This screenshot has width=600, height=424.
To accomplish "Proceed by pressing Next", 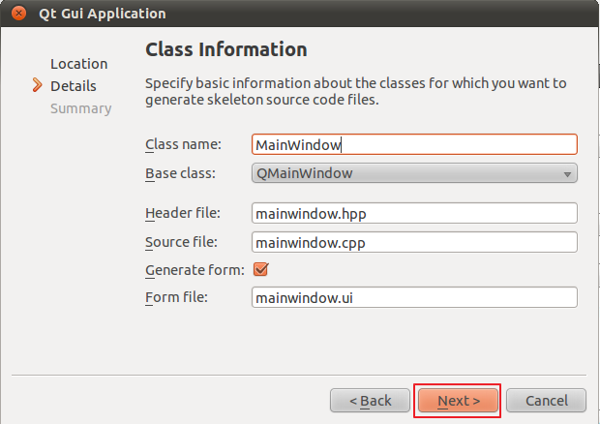I will [458, 401].
